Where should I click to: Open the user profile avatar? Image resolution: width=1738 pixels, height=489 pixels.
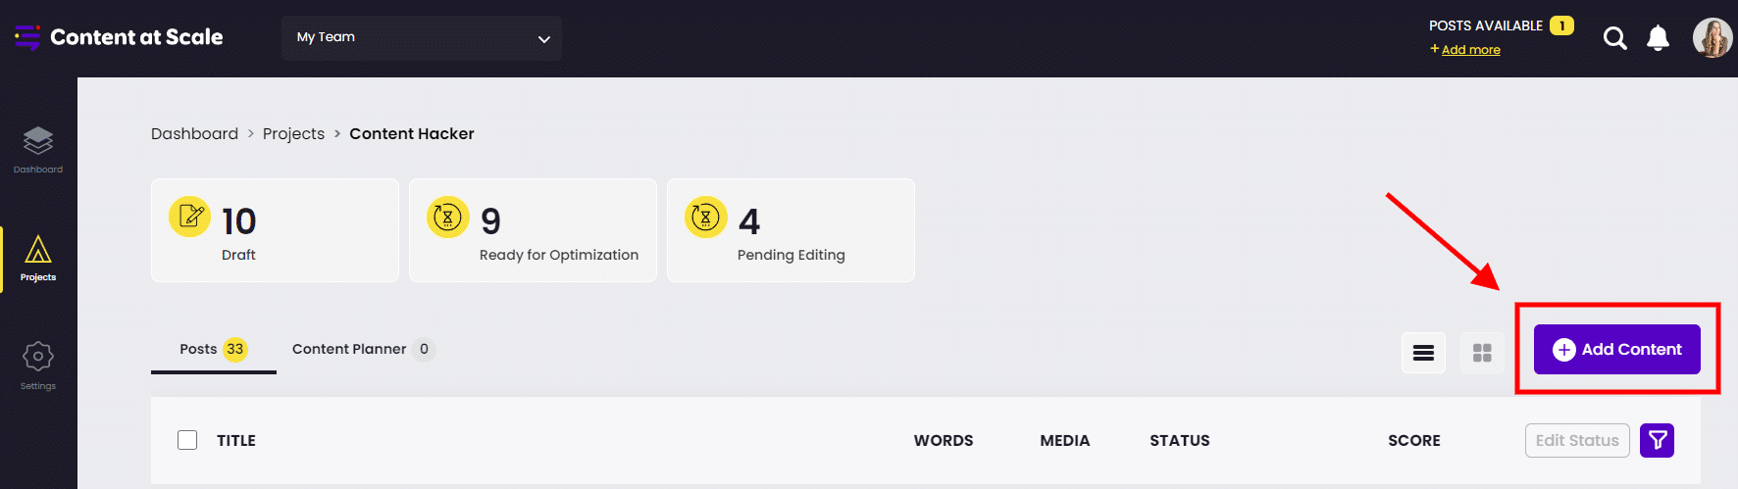click(1712, 38)
